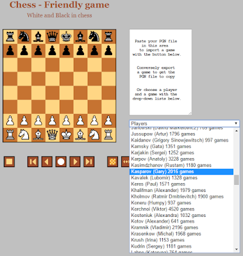
Task: Choose Karpov (Anatoly) 3228 games
Action: pyautogui.click(x=181, y=159)
